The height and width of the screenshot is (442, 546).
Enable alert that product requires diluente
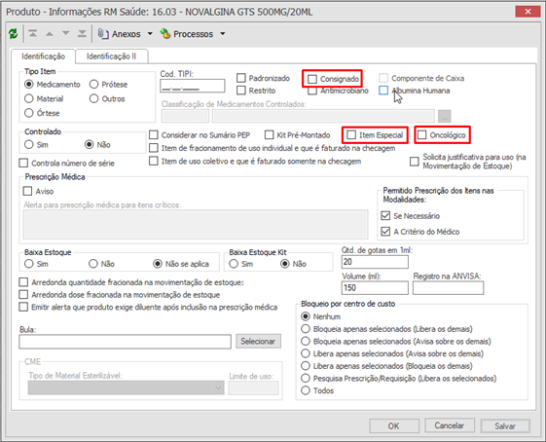pos(23,307)
